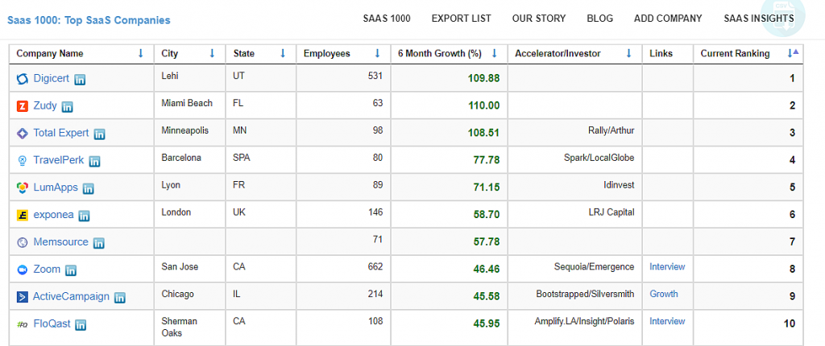Open the Memsource company link
Image resolution: width=825 pixels, height=346 pixels.
pos(60,242)
